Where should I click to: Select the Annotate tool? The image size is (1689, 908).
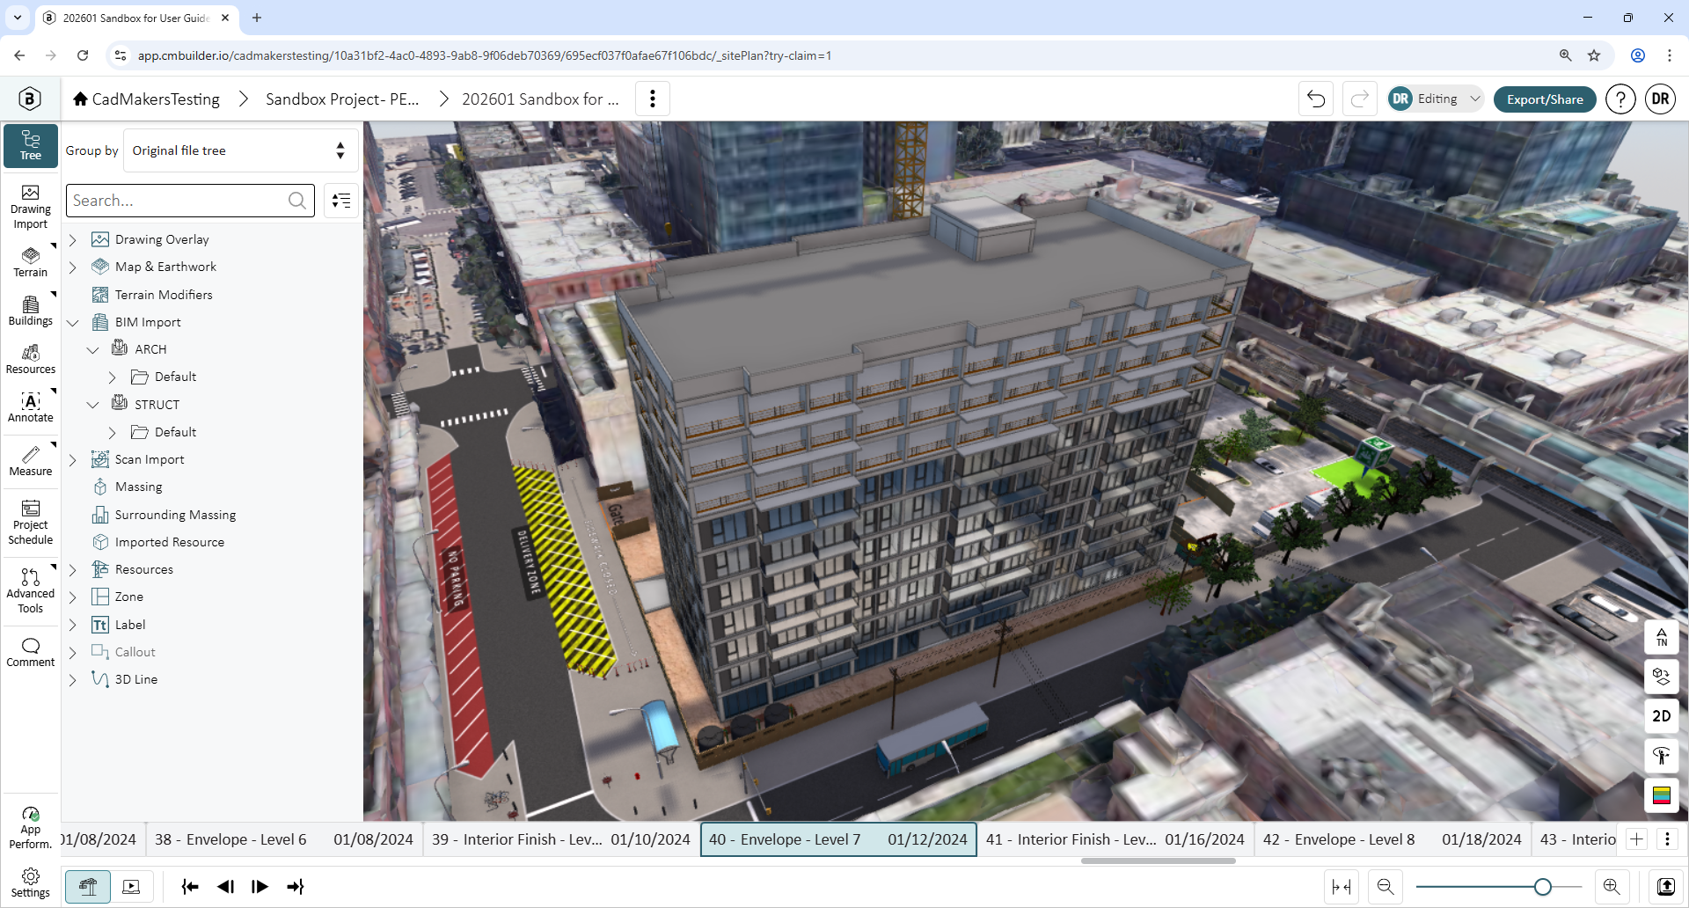coord(31,407)
